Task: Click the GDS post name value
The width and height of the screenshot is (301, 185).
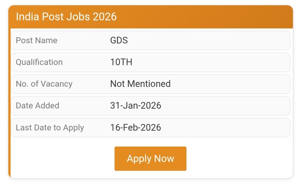Action: (119, 40)
